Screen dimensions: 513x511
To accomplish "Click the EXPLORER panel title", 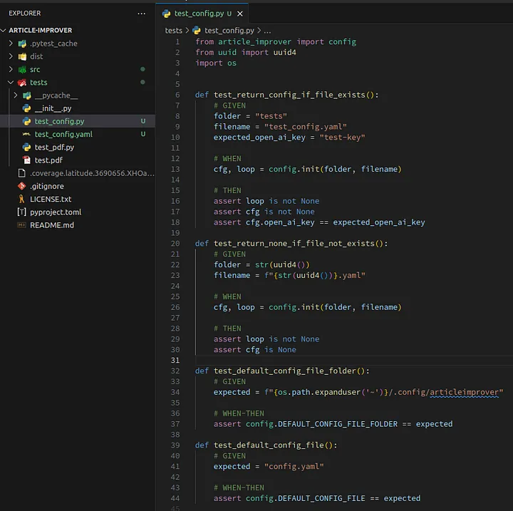I will pyautogui.click(x=25, y=13).
